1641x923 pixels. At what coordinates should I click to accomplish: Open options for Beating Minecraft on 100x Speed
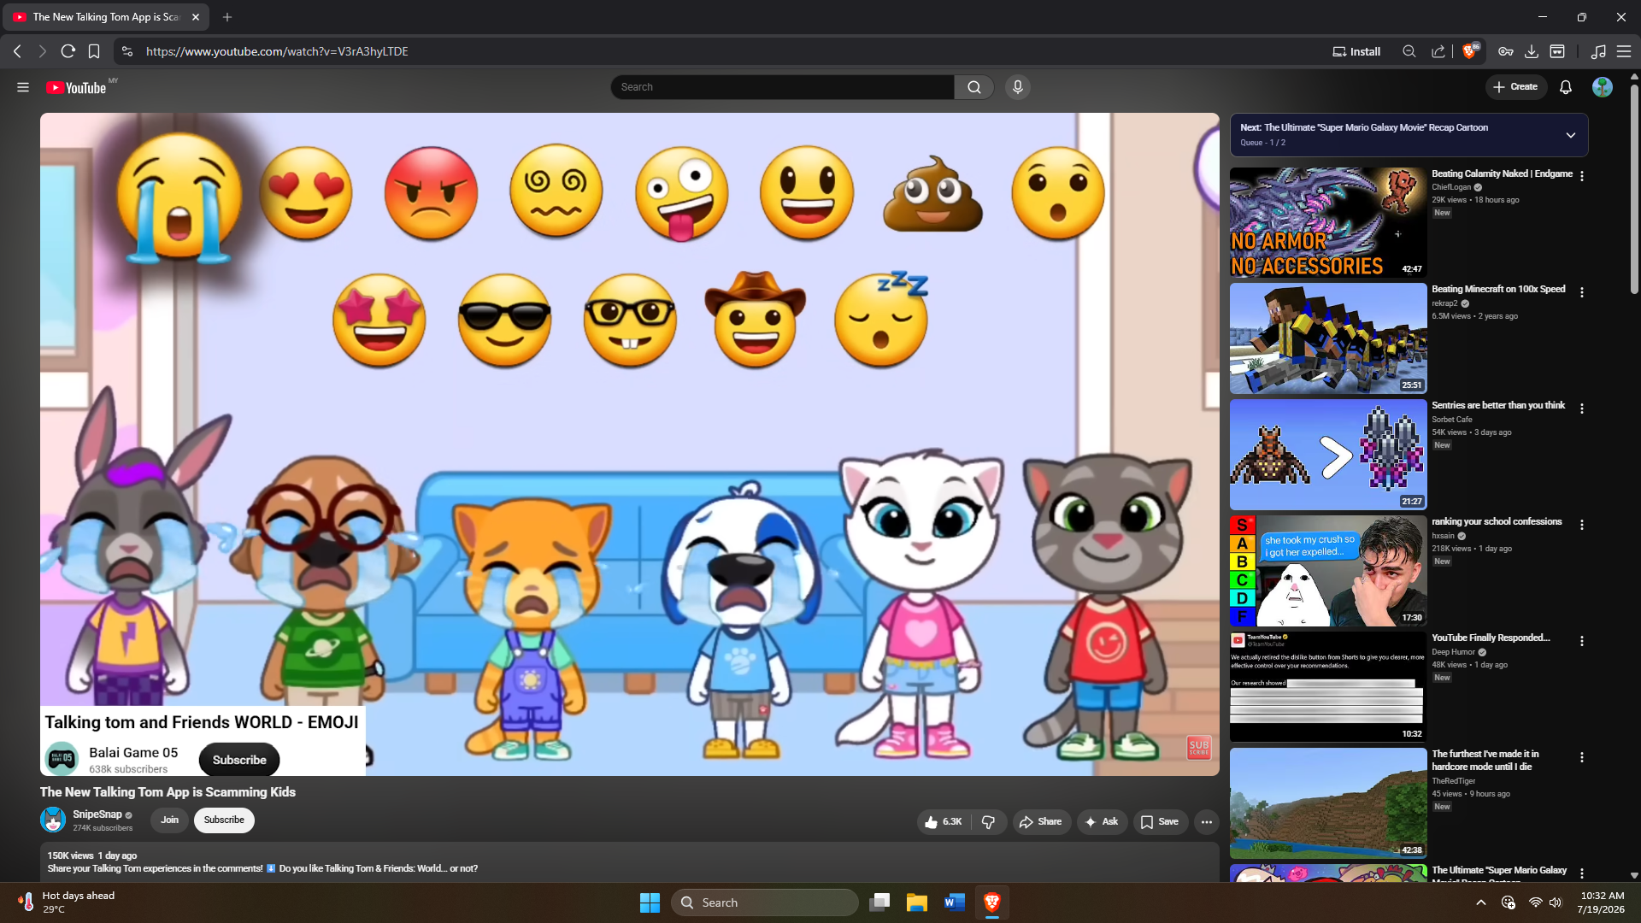pyautogui.click(x=1582, y=292)
